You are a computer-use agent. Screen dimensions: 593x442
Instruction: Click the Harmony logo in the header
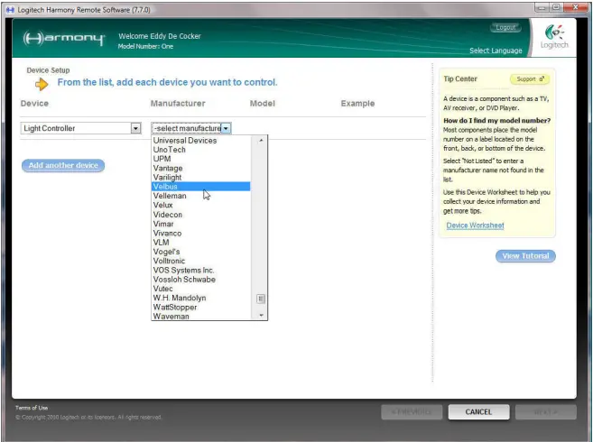63,38
